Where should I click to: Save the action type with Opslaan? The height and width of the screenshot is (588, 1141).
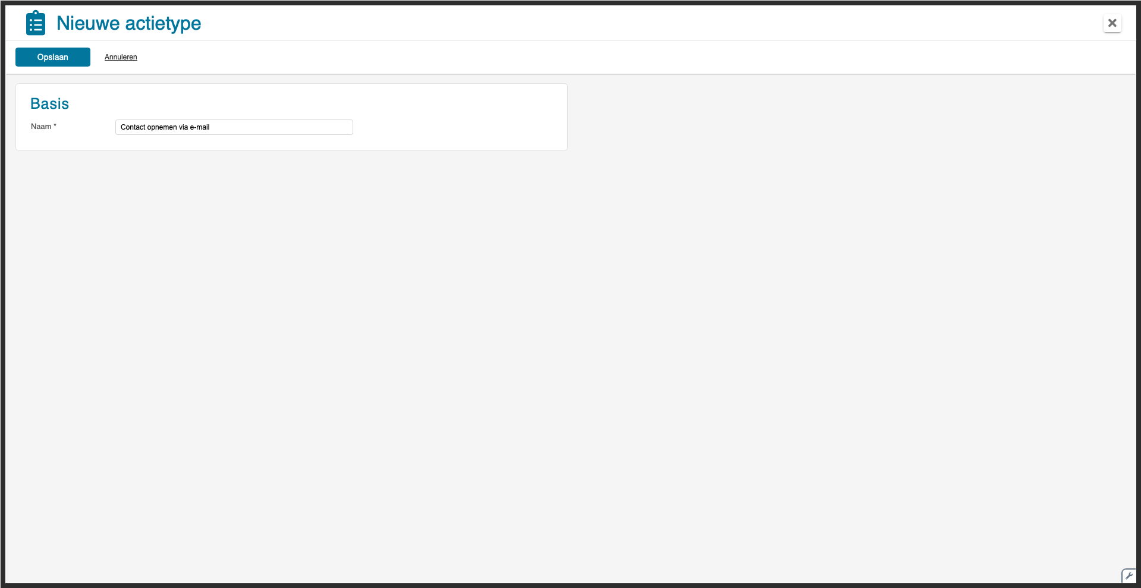53,57
